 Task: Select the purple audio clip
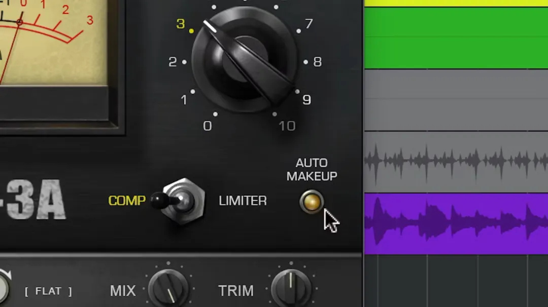coord(456,223)
